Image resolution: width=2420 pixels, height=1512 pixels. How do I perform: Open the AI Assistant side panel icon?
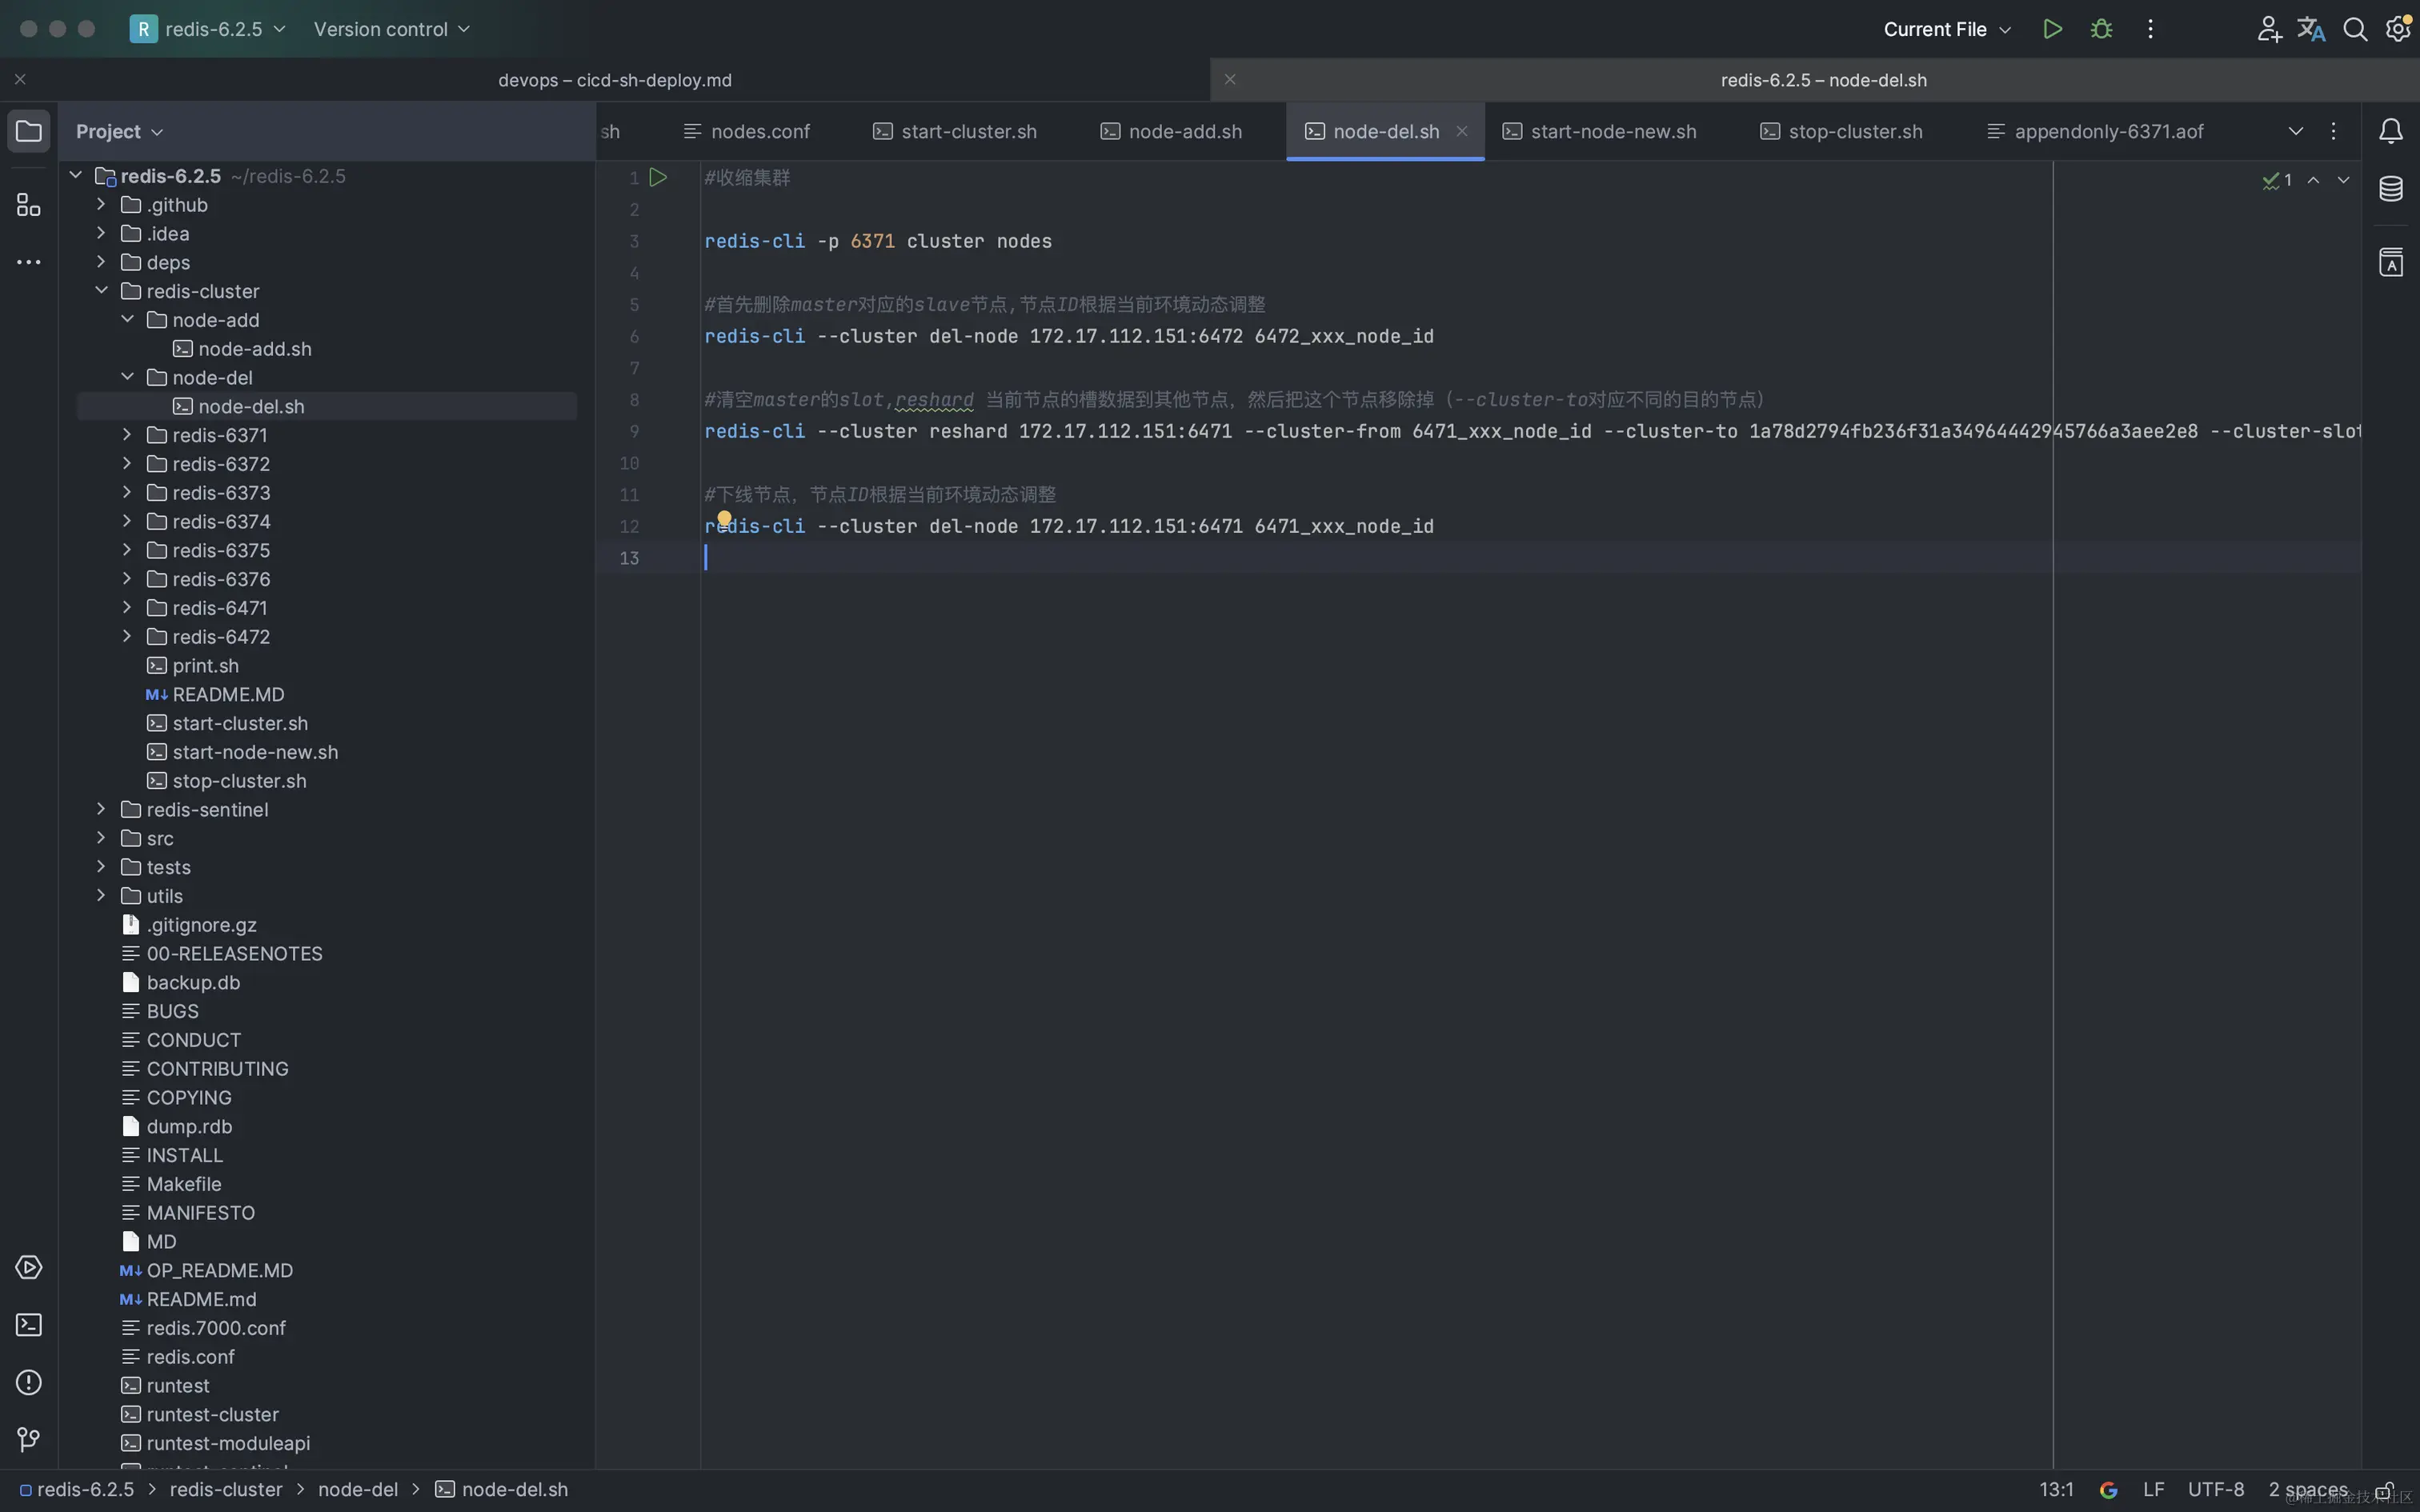click(2391, 262)
